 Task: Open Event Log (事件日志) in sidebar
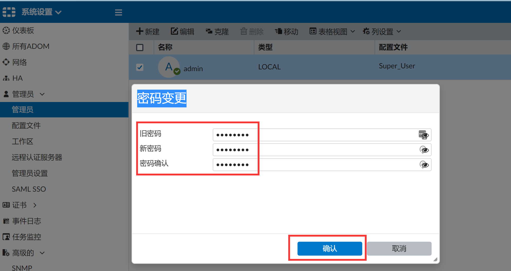coord(26,221)
